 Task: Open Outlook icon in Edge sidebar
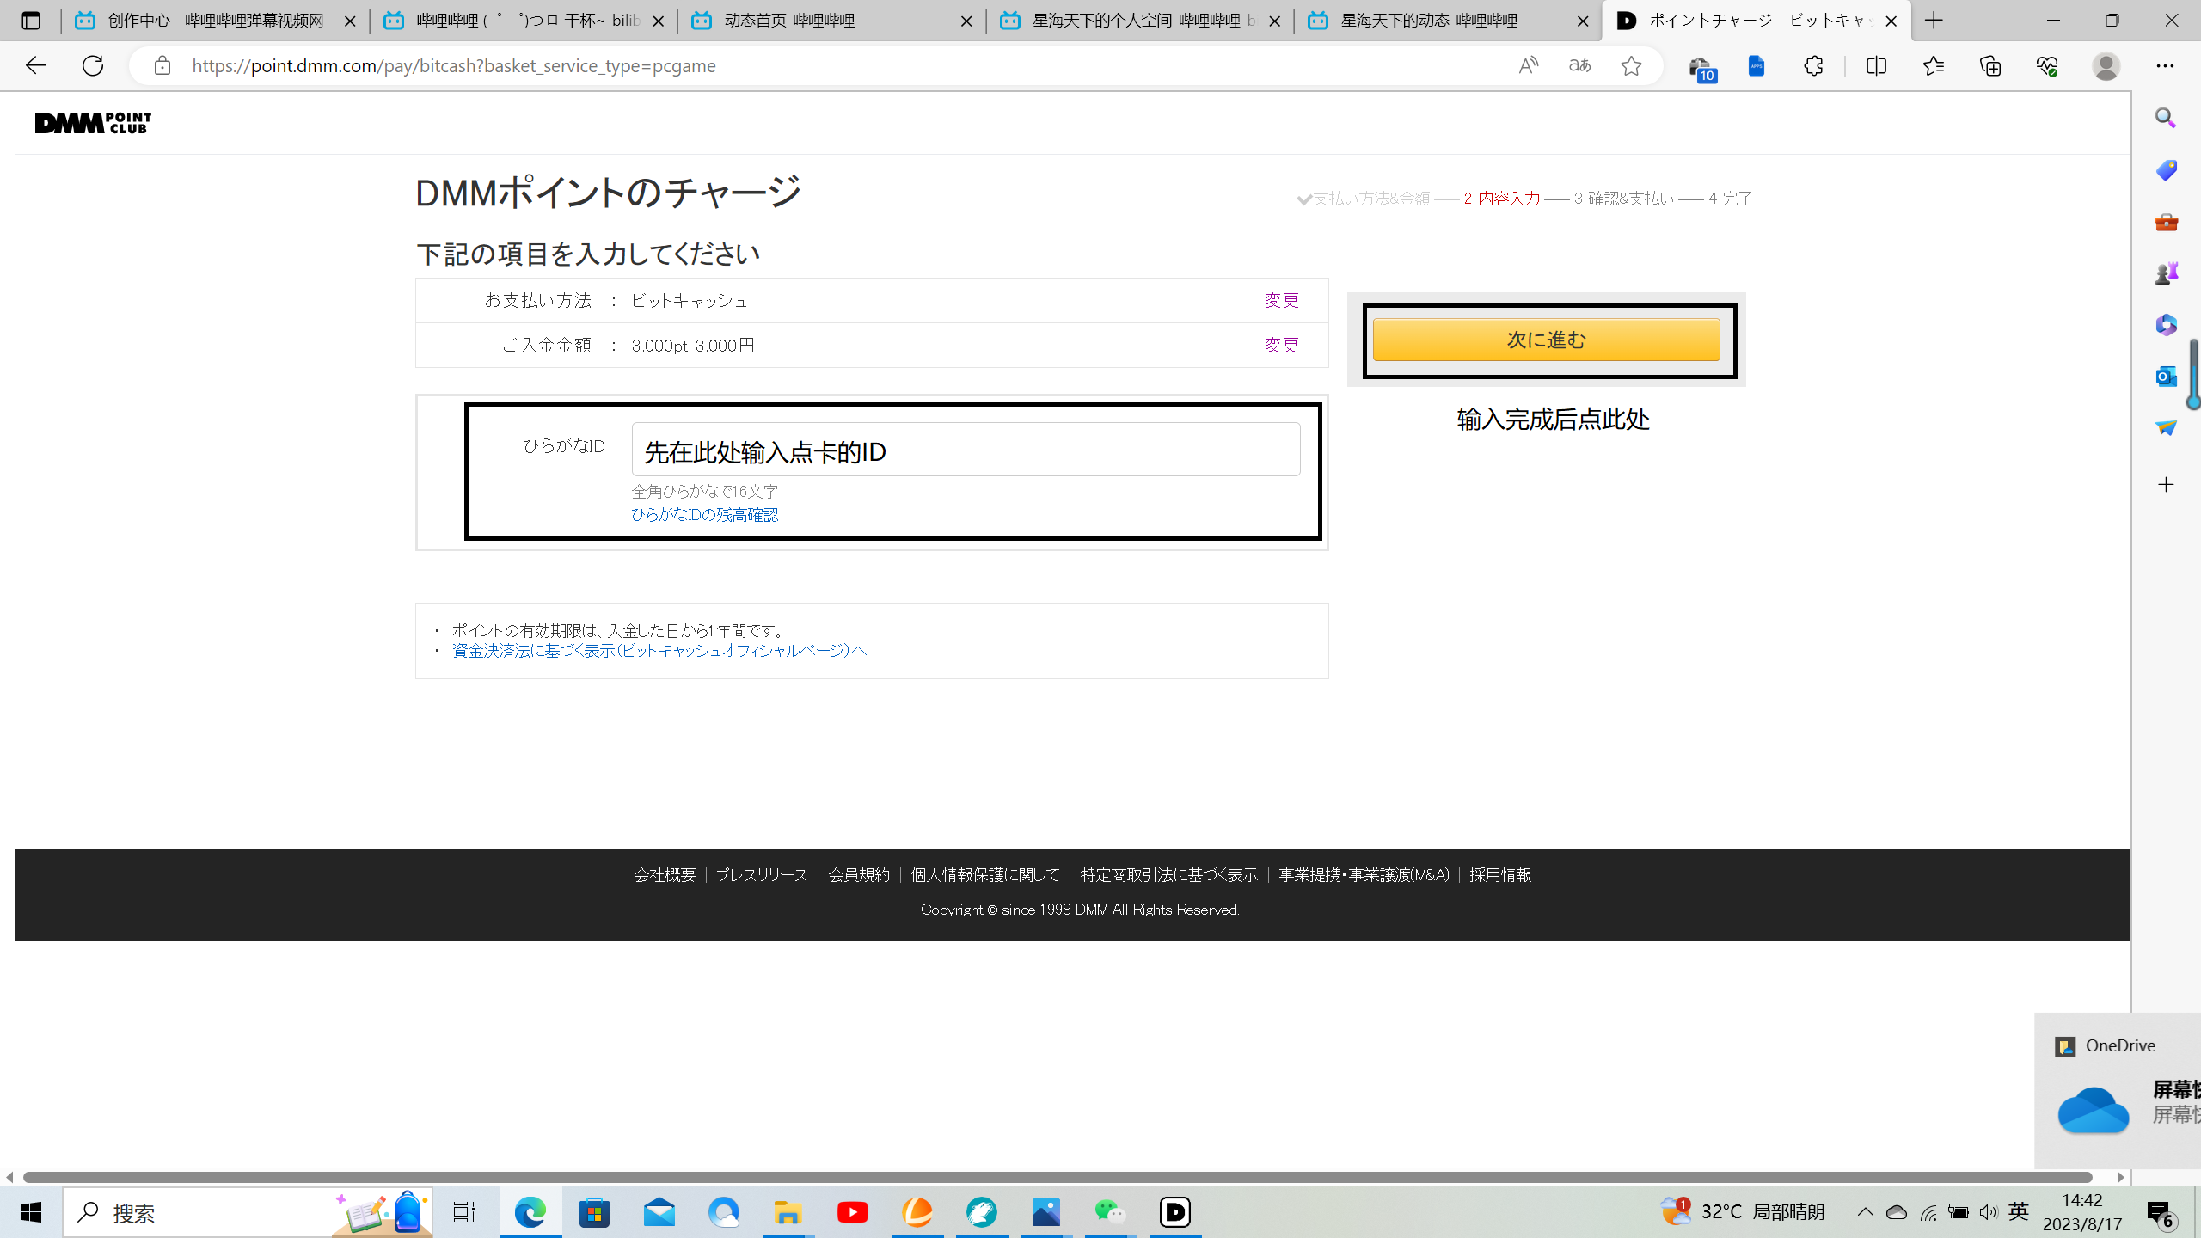(x=2165, y=377)
